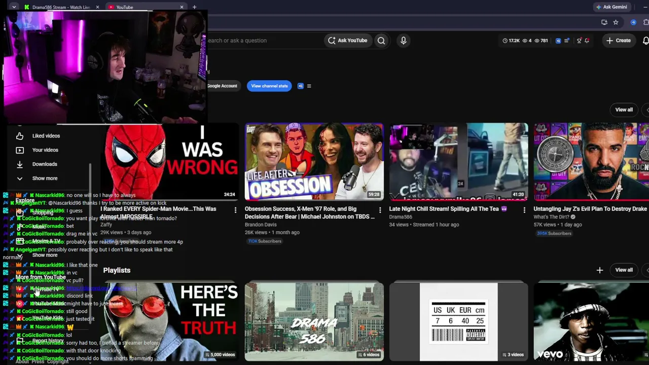Click title 'Late Night Chill Stream! Spilling All The Tea'
Screen dimensions: 649x365
[x=448, y=209]
